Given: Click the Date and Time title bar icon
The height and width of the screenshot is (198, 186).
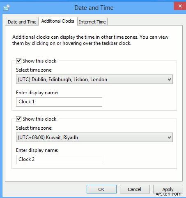Looking at the screenshot, I should click(x=7, y=7).
